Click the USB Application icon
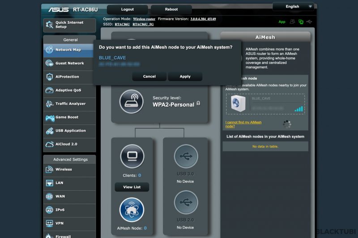Screen dimensions: 358x238 pos(50,131)
